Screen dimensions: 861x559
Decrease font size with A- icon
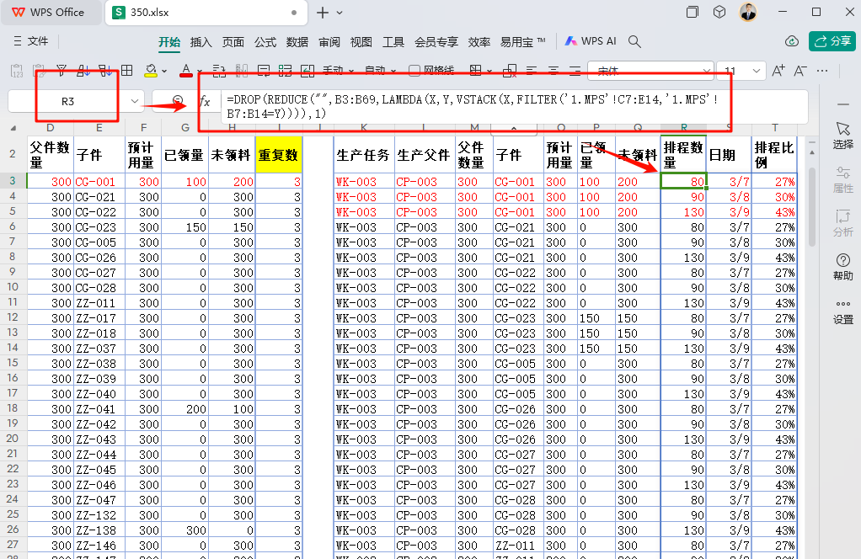click(x=800, y=71)
